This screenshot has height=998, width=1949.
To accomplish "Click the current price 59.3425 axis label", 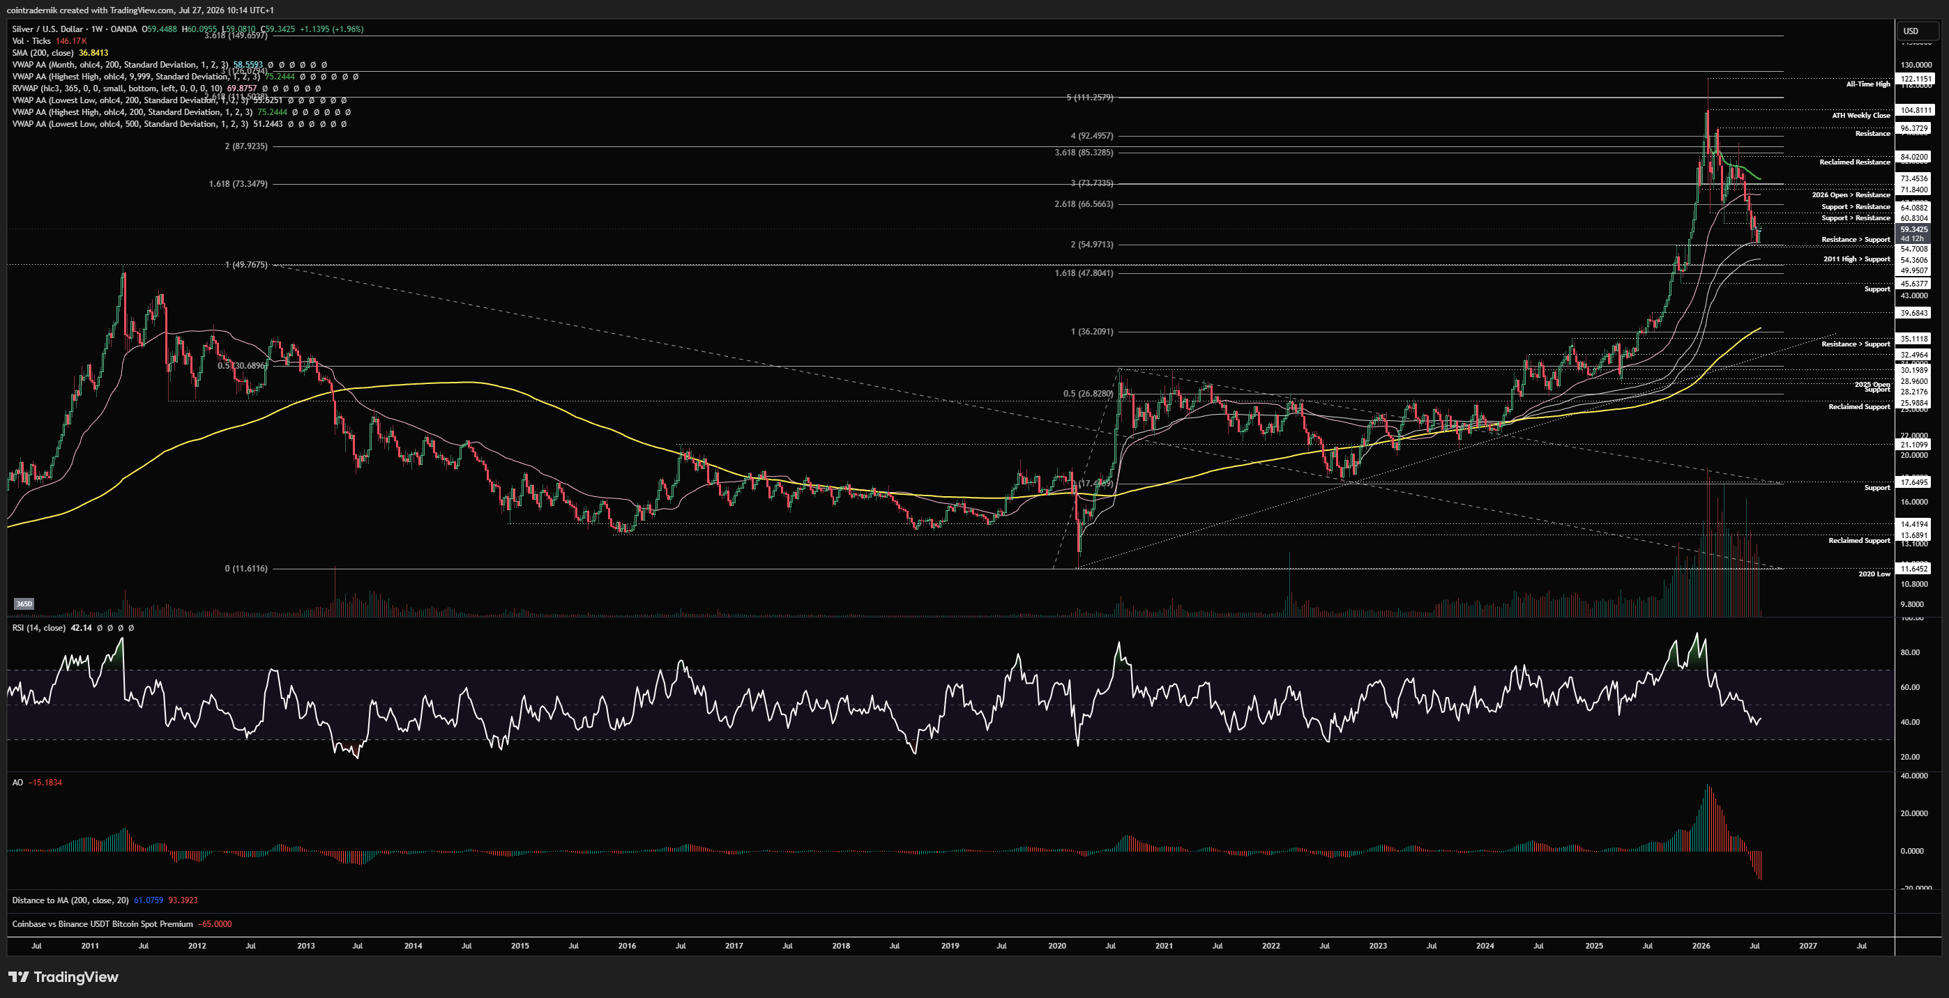I will pyautogui.click(x=1914, y=229).
